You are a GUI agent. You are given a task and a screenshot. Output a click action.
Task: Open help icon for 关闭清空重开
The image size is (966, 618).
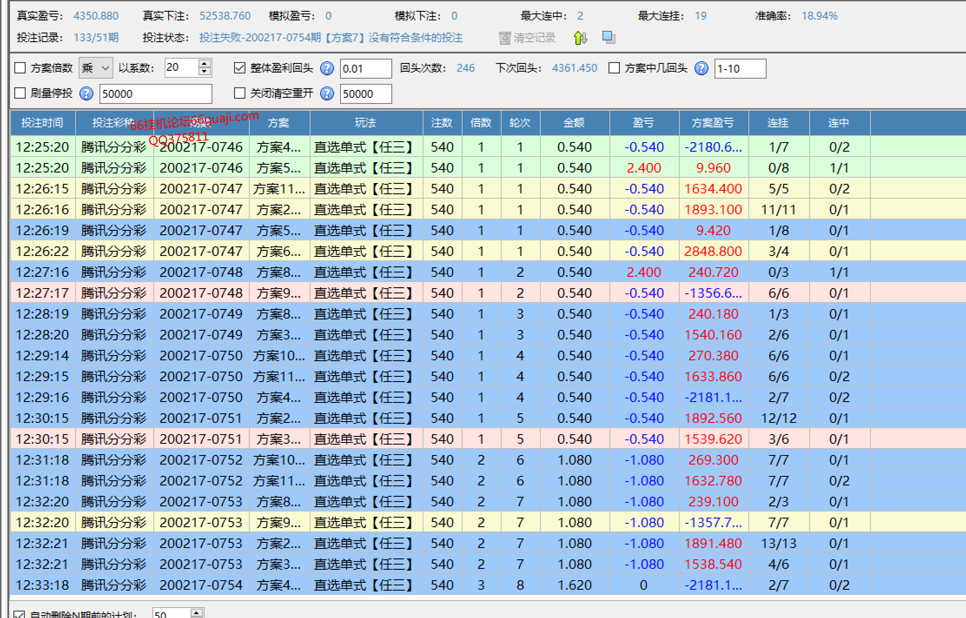click(327, 93)
